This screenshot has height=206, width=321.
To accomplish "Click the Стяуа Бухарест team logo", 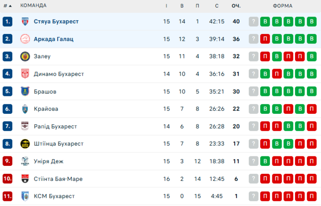I will click(25, 22).
